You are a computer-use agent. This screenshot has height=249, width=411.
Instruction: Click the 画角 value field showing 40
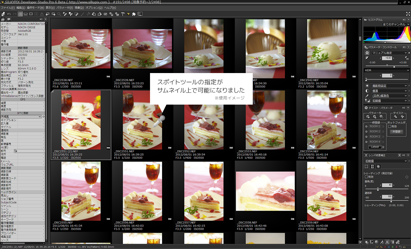[x=387, y=185]
